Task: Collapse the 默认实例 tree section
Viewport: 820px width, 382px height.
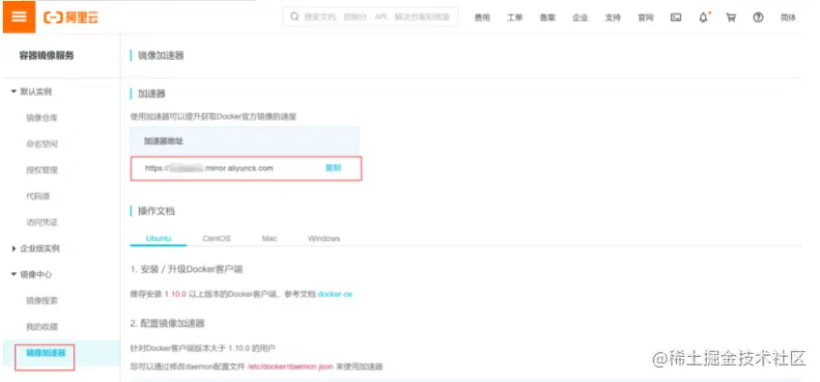Action: click(31, 92)
